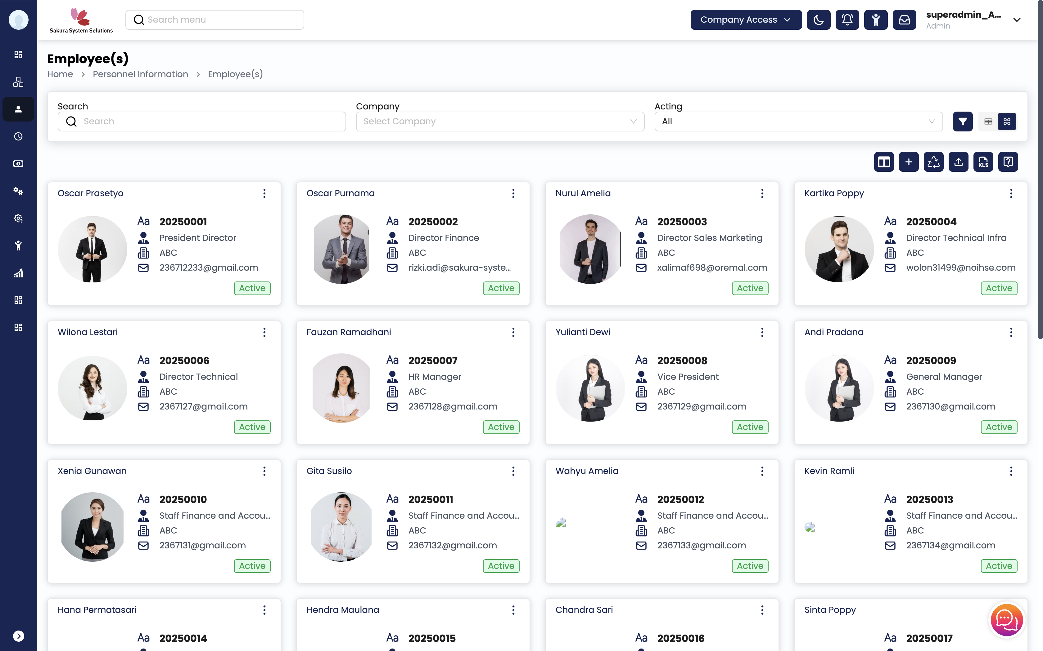The height and width of the screenshot is (651, 1043).
Task: Click Employee(s) breadcrumb link
Action: (x=235, y=74)
